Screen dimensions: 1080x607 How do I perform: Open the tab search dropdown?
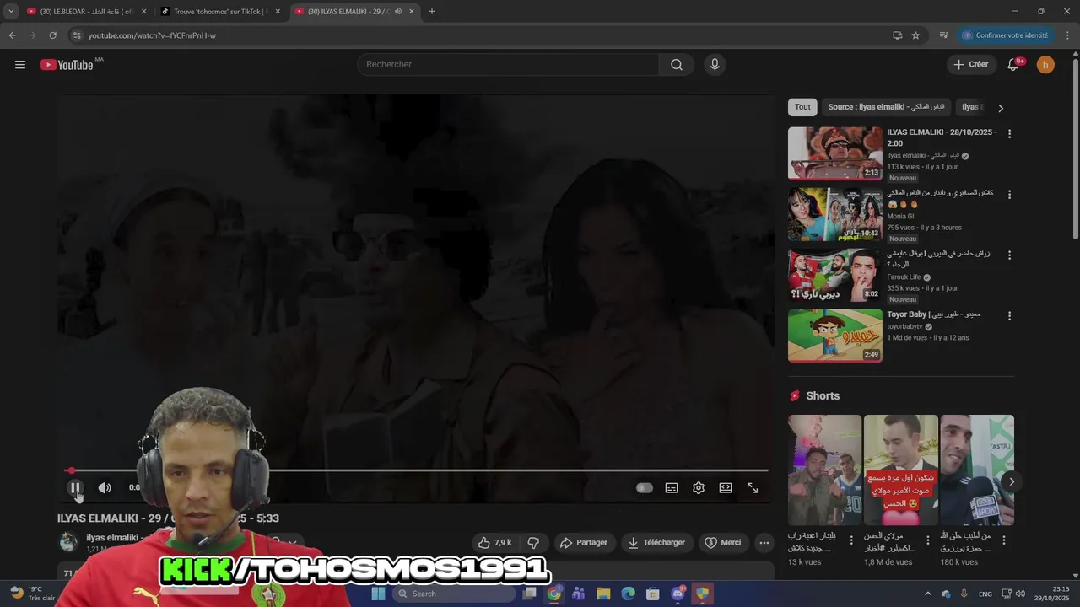coord(11,12)
